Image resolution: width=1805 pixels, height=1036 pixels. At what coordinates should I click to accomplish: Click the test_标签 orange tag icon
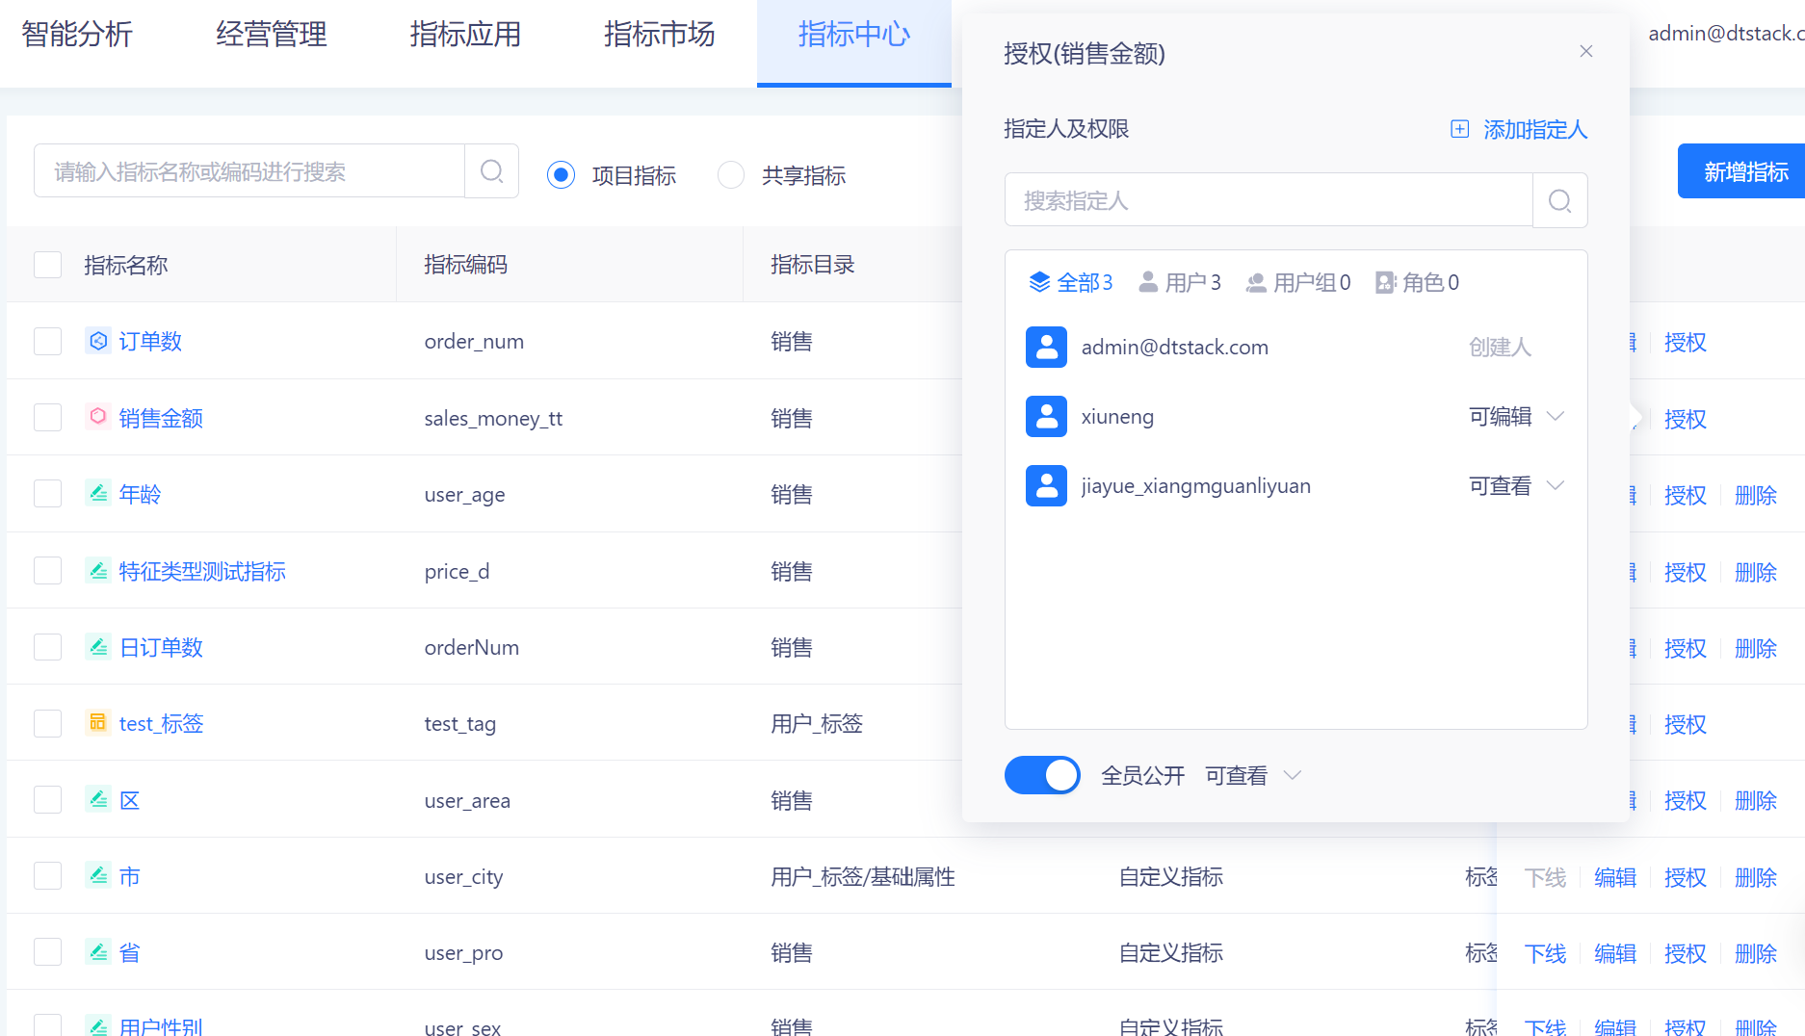98,722
